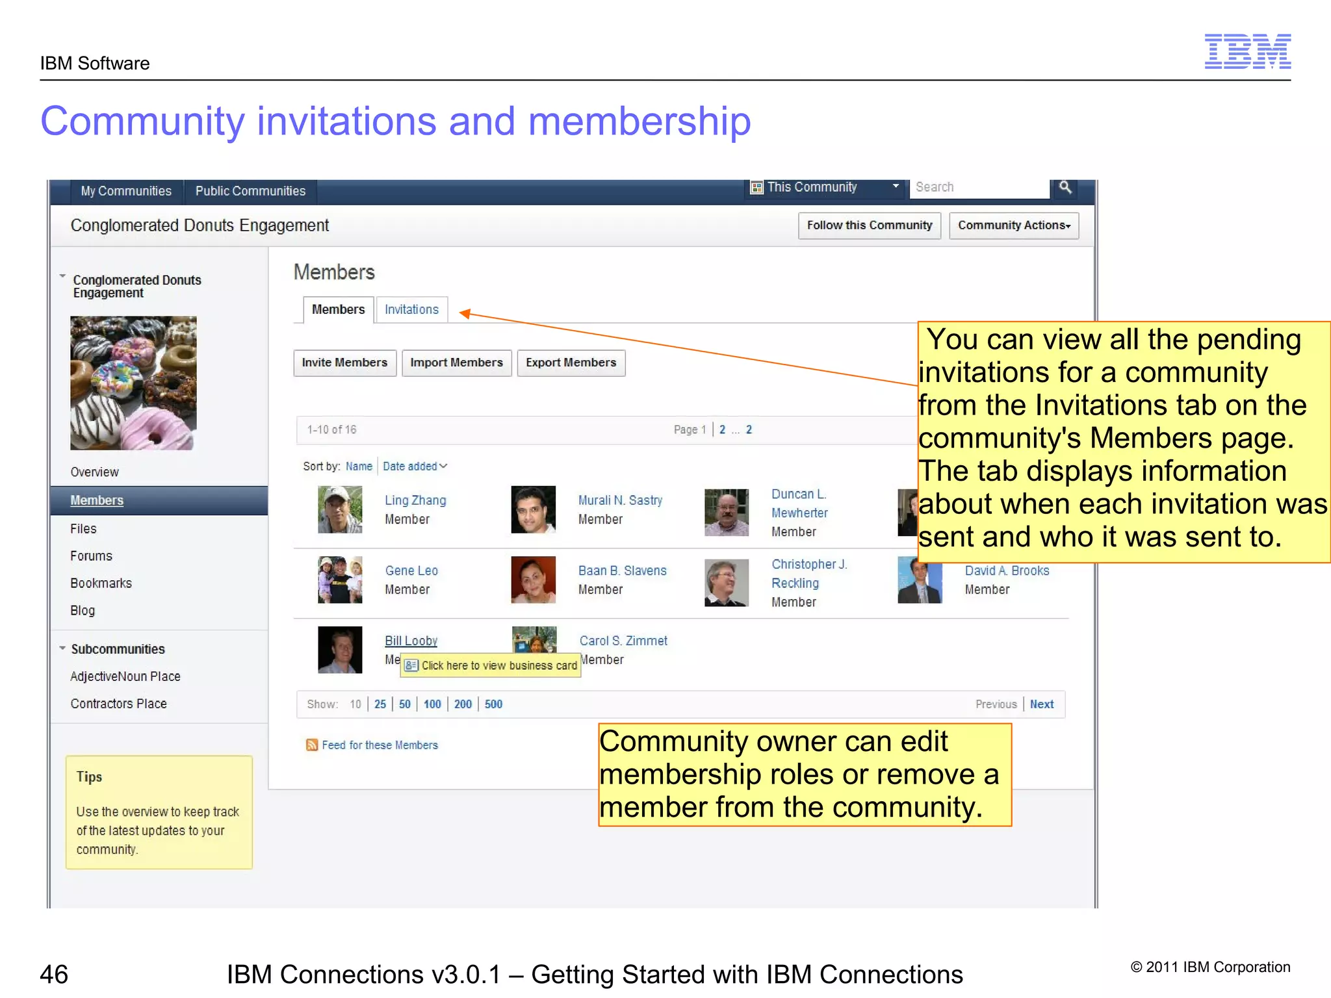The height and width of the screenshot is (998, 1331).
Task: Open Feed for these Members link
Action: [380, 745]
